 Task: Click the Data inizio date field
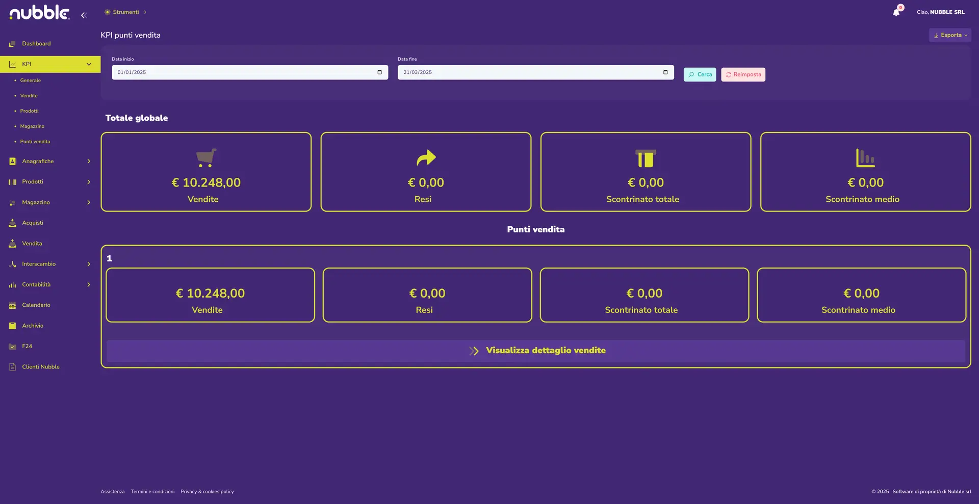(250, 72)
